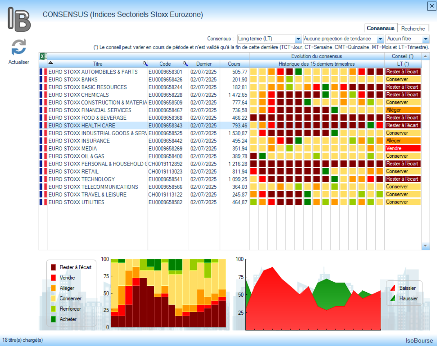This screenshot has height=346, width=437.
Task: Click the flag icon beside EURO STOXX FOOD & BEVERAGE
Action: coord(43,118)
